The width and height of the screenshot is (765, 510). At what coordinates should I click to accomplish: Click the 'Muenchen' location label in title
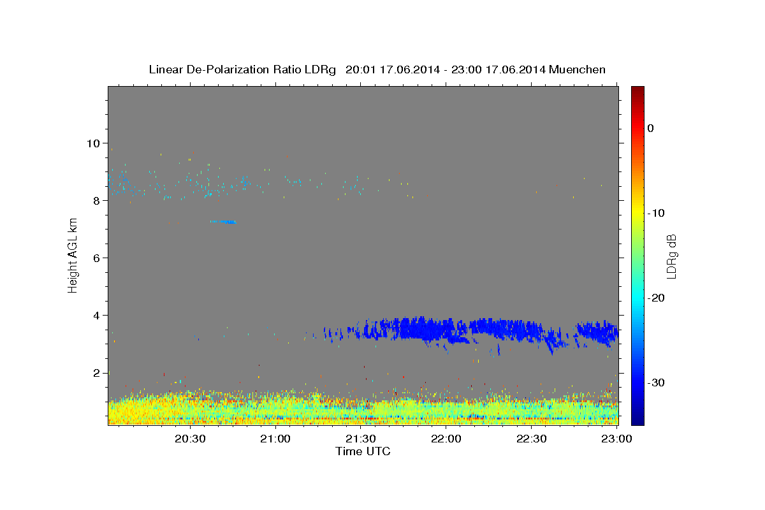coord(579,69)
